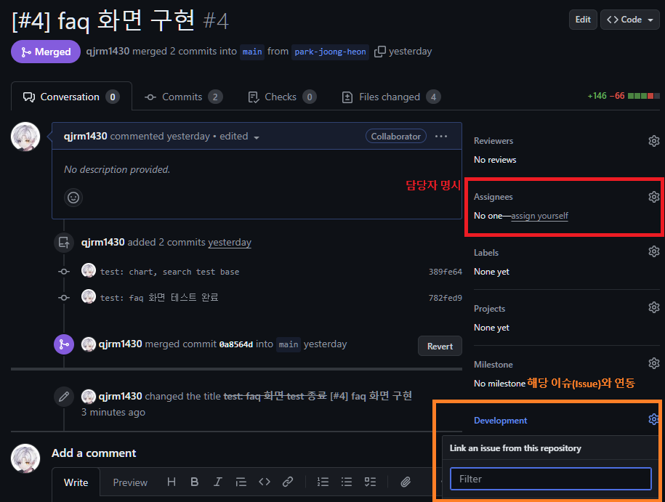Viewport: 665px width, 502px height.
Task: Open Development settings gear
Action: tap(653, 419)
